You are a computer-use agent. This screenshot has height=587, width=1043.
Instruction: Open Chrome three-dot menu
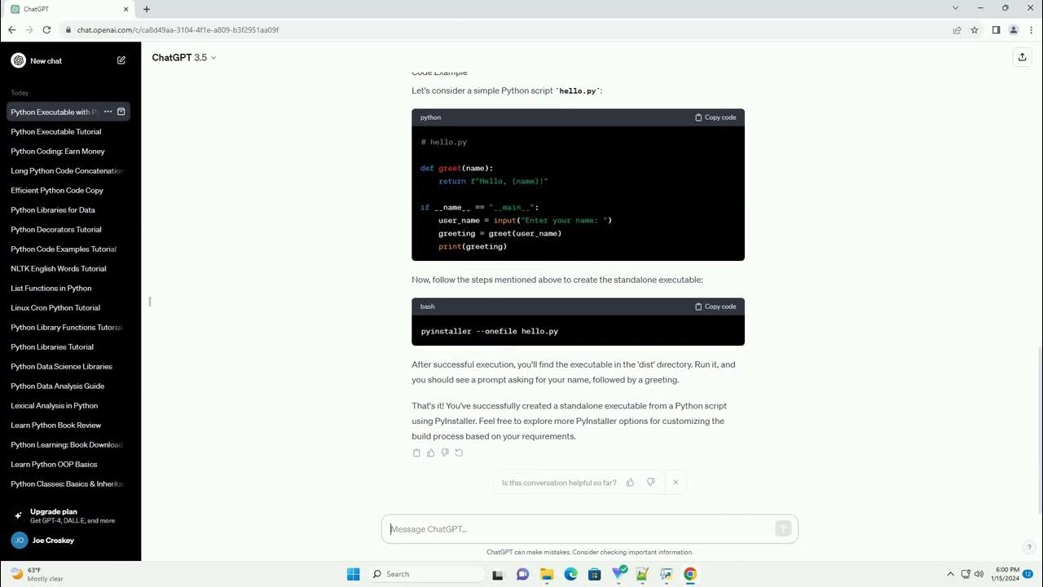point(1030,30)
